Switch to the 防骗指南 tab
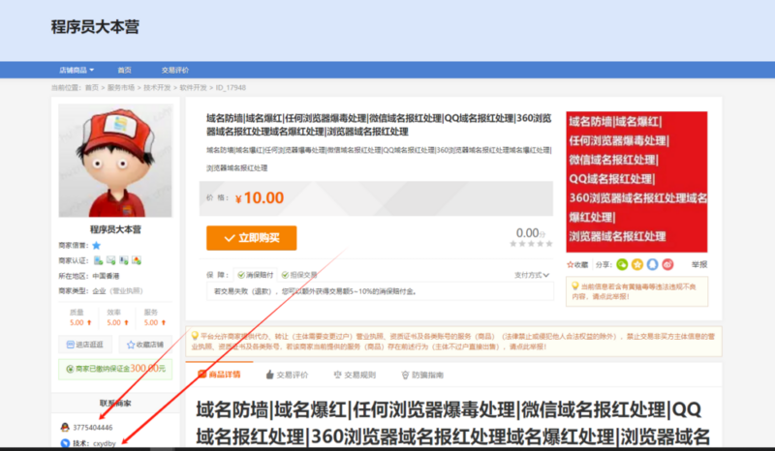This screenshot has height=451, width=775. 422,375
